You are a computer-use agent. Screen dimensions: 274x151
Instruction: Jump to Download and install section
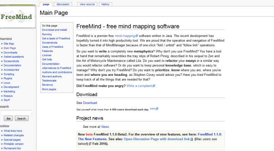pos(54,30)
